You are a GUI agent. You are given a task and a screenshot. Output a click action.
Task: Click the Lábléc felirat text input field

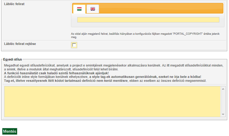coord(148,20)
